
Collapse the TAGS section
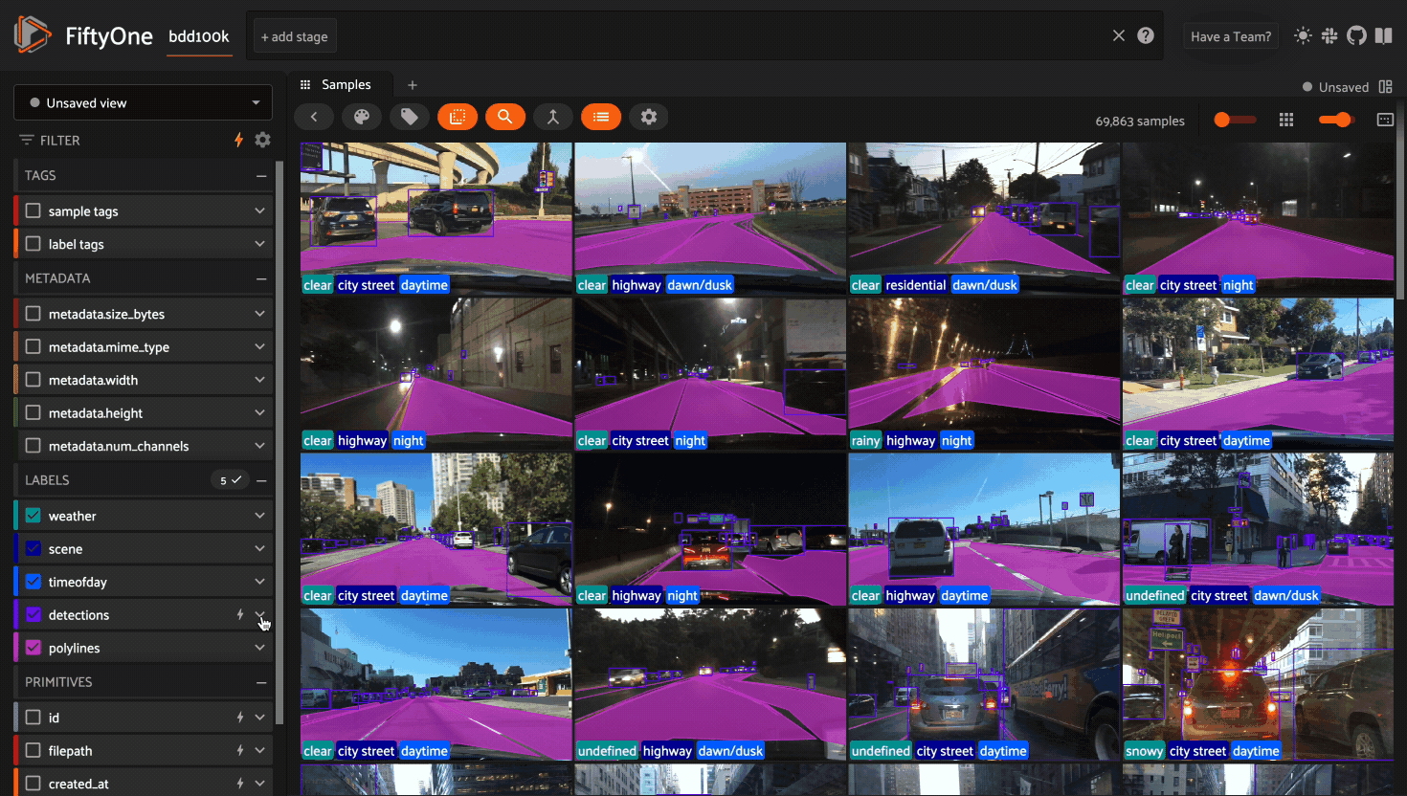tap(260, 176)
